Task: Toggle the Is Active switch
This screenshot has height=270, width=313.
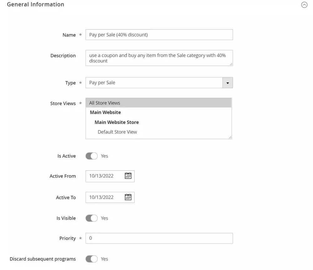Action: [x=92, y=156]
